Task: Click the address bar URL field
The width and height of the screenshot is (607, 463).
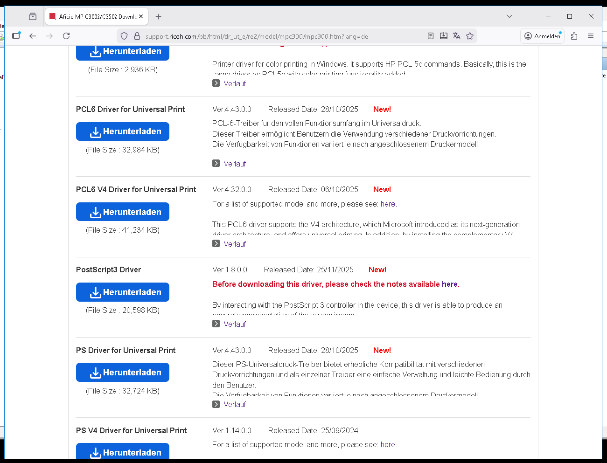Action: pyautogui.click(x=280, y=36)
